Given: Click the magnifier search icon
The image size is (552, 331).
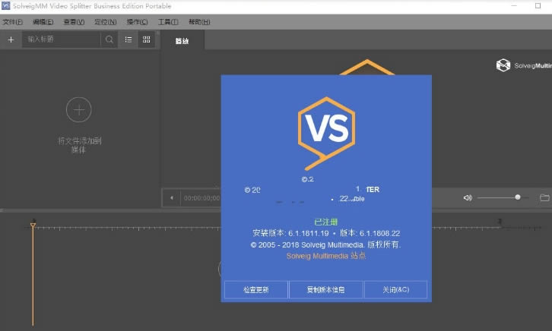Looking at the screenshot, I should coord(109,39).
